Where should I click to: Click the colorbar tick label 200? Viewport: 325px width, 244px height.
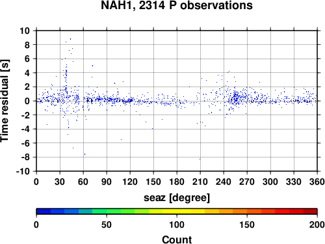(x=317, y=224)
